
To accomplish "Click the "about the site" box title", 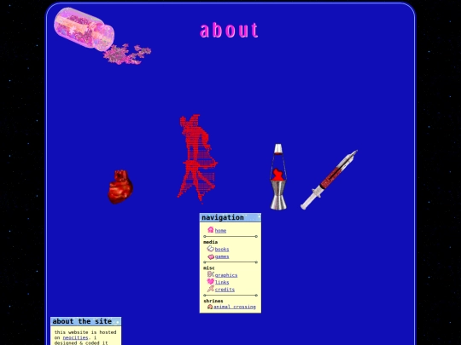I will (82, 321).
